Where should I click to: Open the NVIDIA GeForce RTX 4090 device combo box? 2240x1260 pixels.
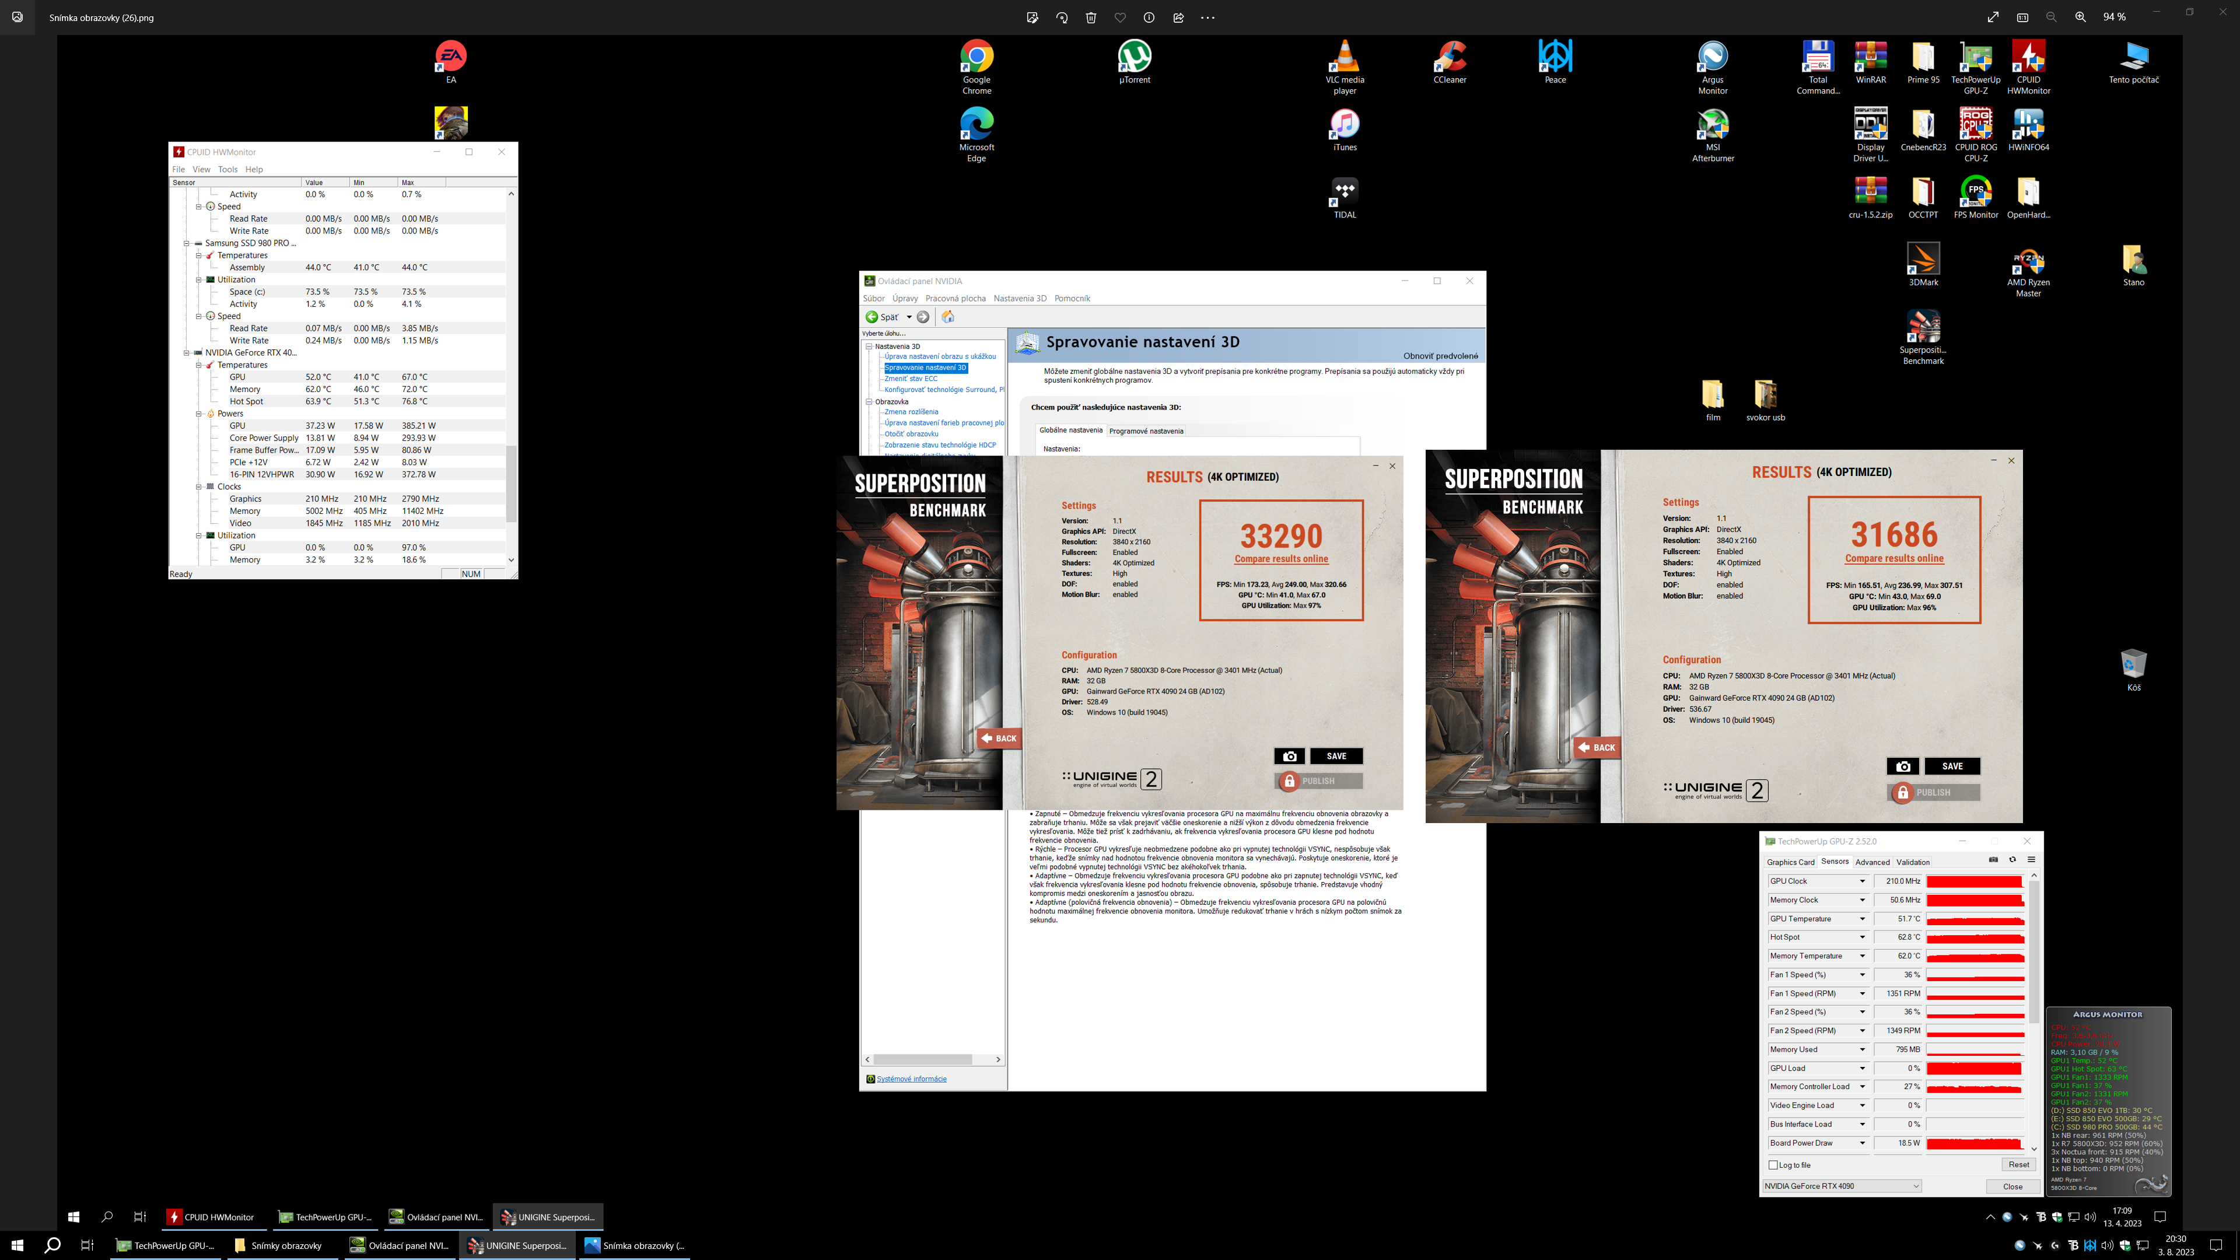[x=1842, y=1186]
